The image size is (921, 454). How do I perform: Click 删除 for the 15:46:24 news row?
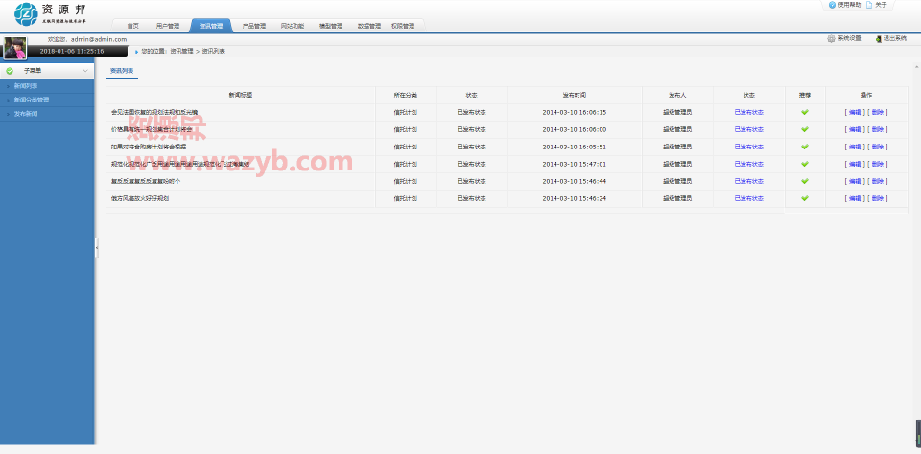[878, 198]
